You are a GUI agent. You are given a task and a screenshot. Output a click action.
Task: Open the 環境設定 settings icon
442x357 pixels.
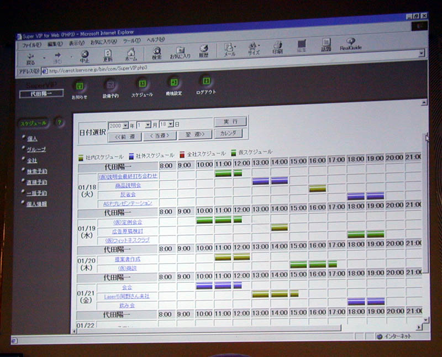(173, 83)
